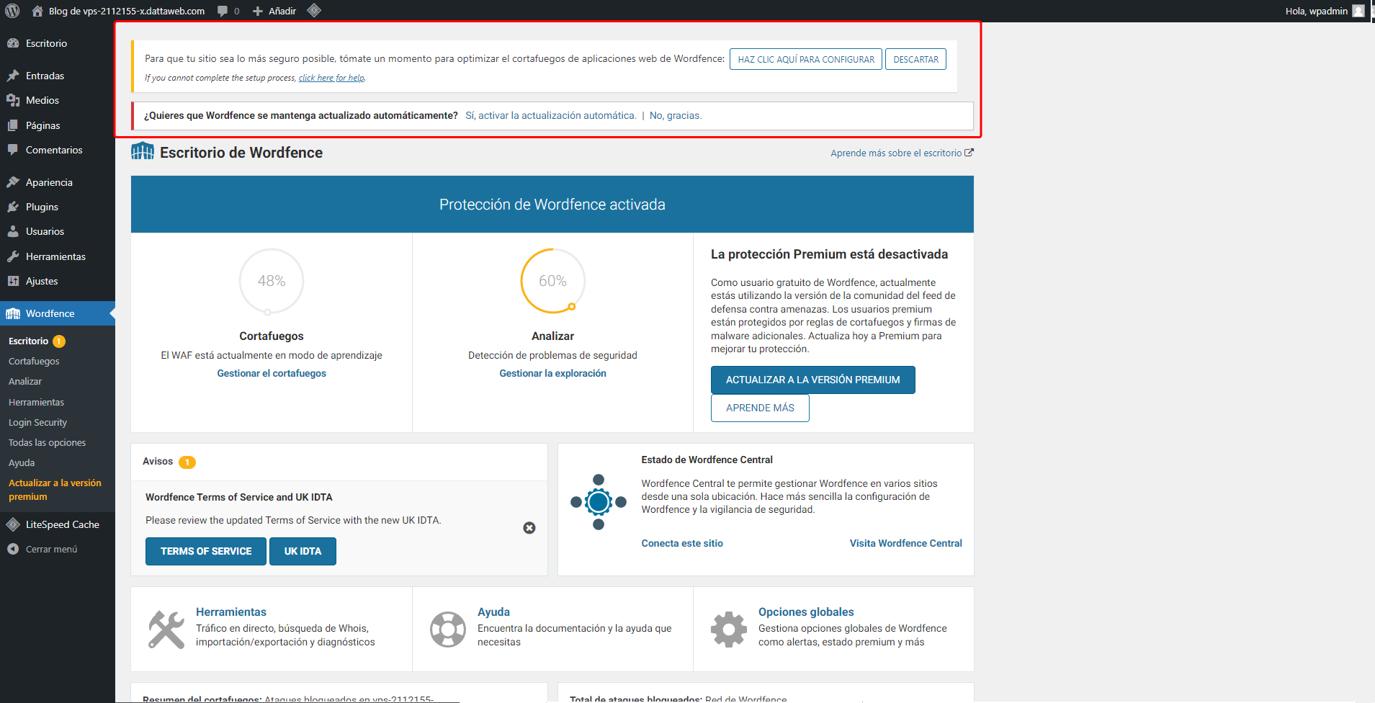The width and height of the screenshot is (1375, 703).
Task: Enable automatic Wordfence updates link
Action: pyautogui.click(x=550, y=115)
